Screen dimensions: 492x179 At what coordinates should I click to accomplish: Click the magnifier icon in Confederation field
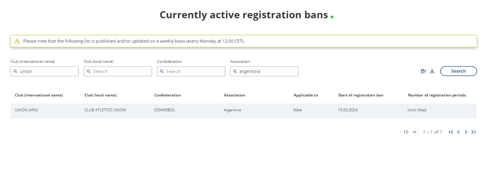pos(162,71)
